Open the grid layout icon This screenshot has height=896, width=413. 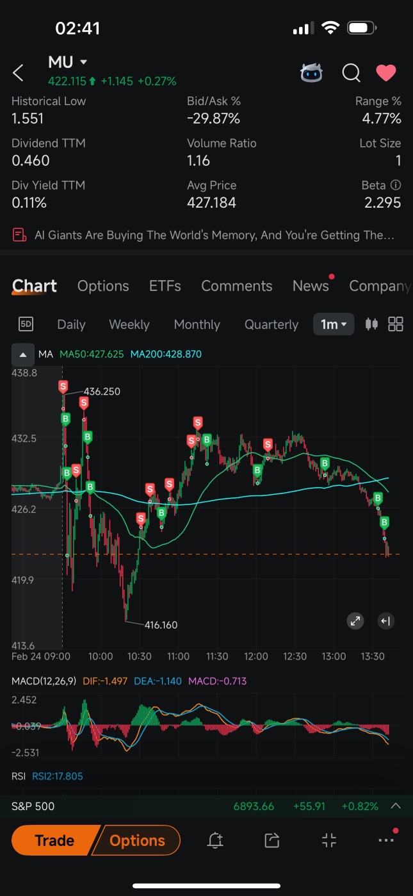tap(396, 324)
